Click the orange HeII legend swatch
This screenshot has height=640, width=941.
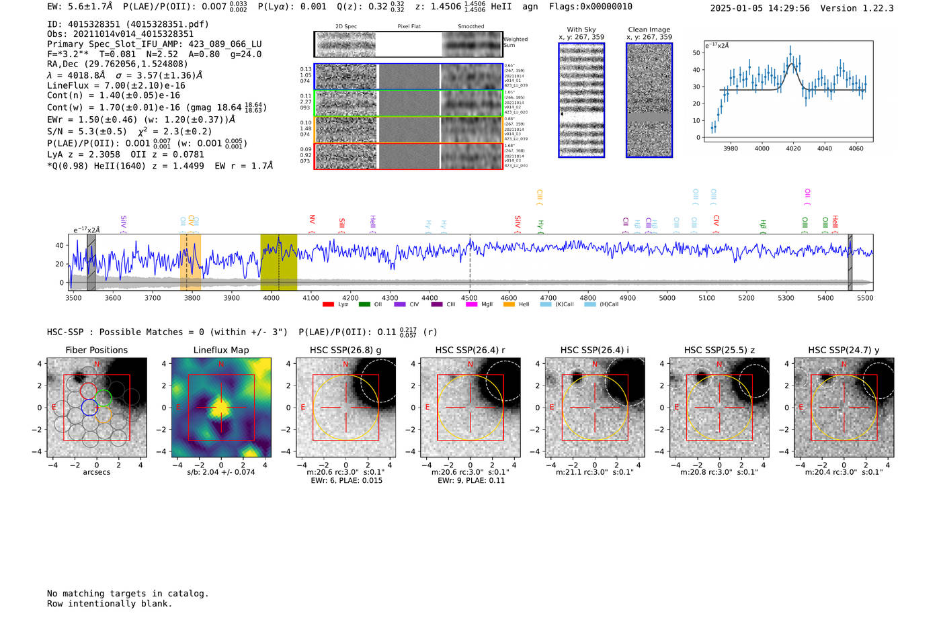509,305
